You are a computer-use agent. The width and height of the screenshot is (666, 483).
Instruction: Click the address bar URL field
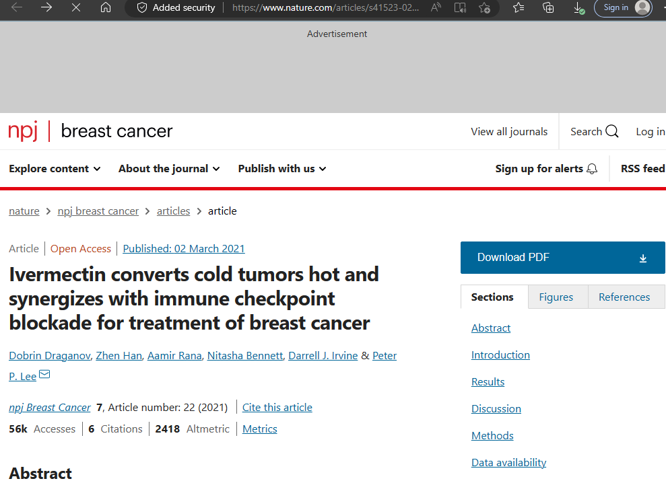[x=326, y=7]
